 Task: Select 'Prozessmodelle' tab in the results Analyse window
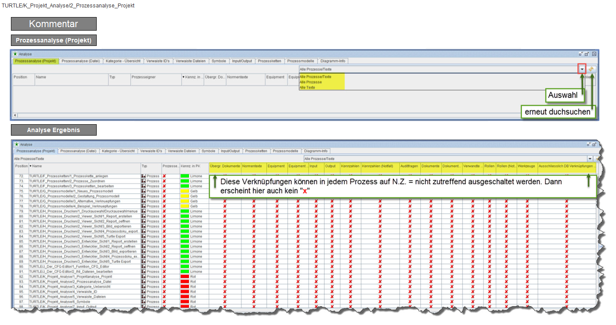click(285, 151)
